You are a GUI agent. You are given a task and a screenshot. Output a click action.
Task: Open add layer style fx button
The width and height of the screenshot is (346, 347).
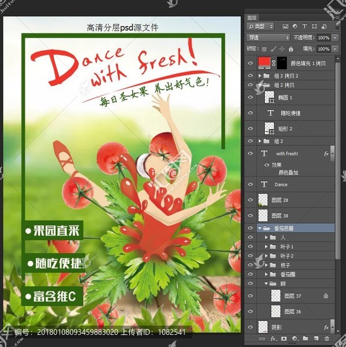pos(273,338)
